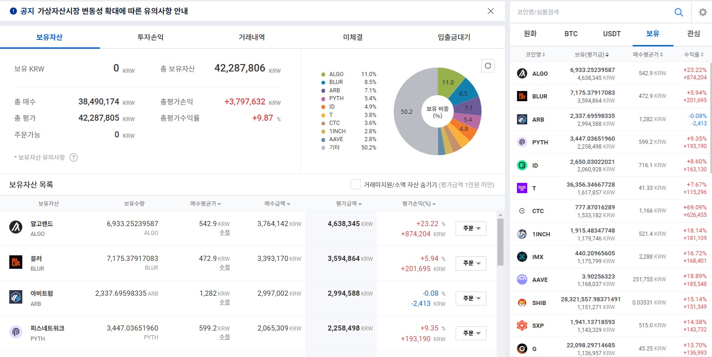Image resolution: width=712 pixels, height=357 pixels.
Task: Open the 주문 dropdown for 아비트럼
Action: tap(471, 298)
